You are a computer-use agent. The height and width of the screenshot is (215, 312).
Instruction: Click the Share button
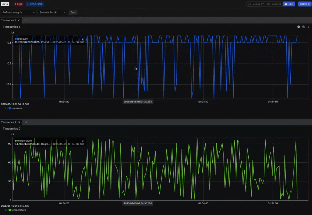tap(305, 4)
